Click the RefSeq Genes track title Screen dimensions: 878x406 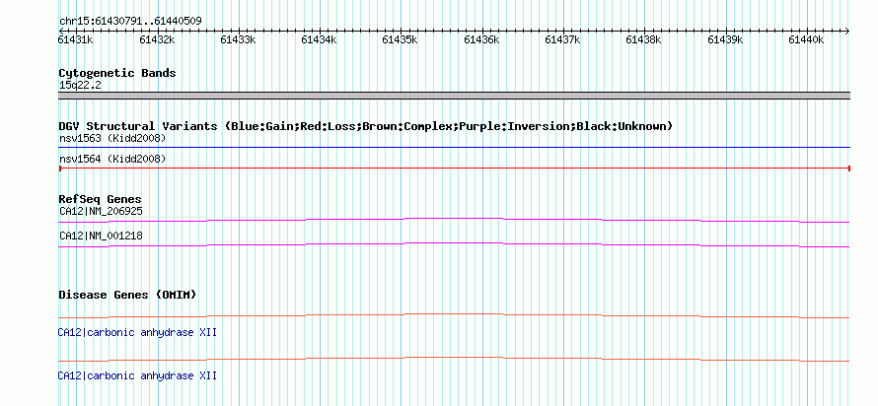[101, 200]
